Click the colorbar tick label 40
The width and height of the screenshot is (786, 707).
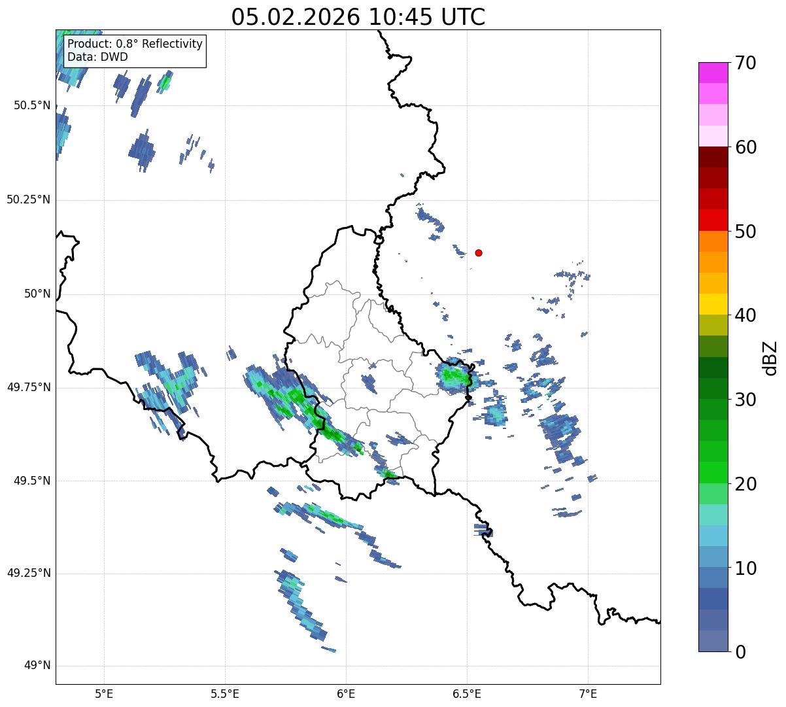[x=745, y=315]
